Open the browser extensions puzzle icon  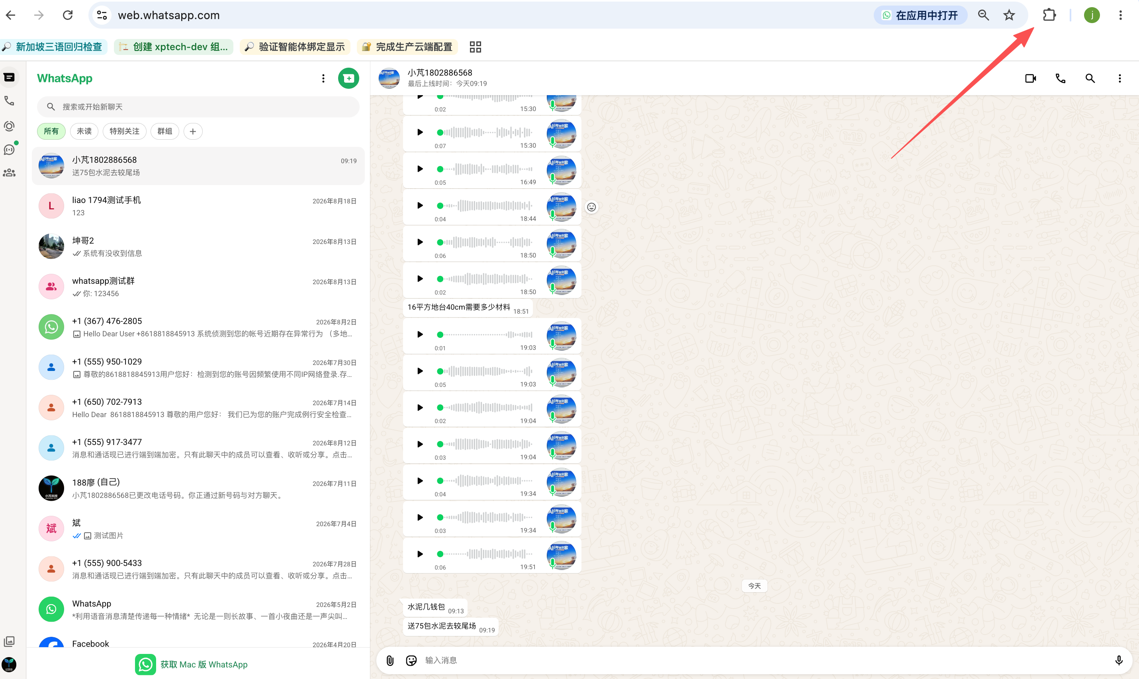coord(1049,15)
